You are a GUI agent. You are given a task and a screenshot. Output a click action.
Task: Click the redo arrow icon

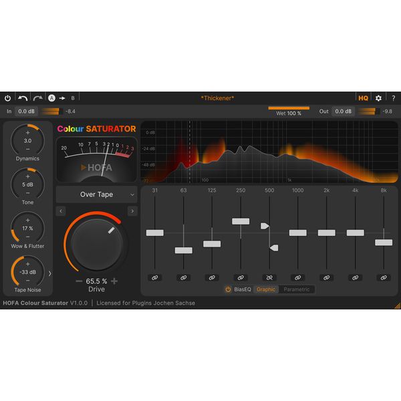(x=37, y=98)
